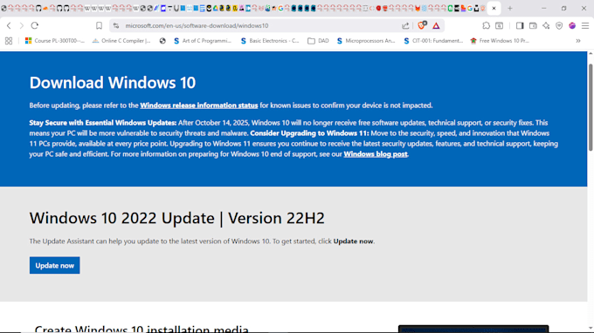Open the Extensions puzzle icon

(486, 25)
